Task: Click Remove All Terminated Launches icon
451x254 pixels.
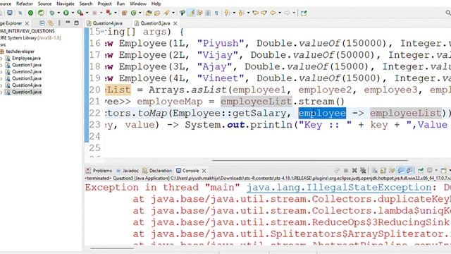Action: click(x=364, y=171)
